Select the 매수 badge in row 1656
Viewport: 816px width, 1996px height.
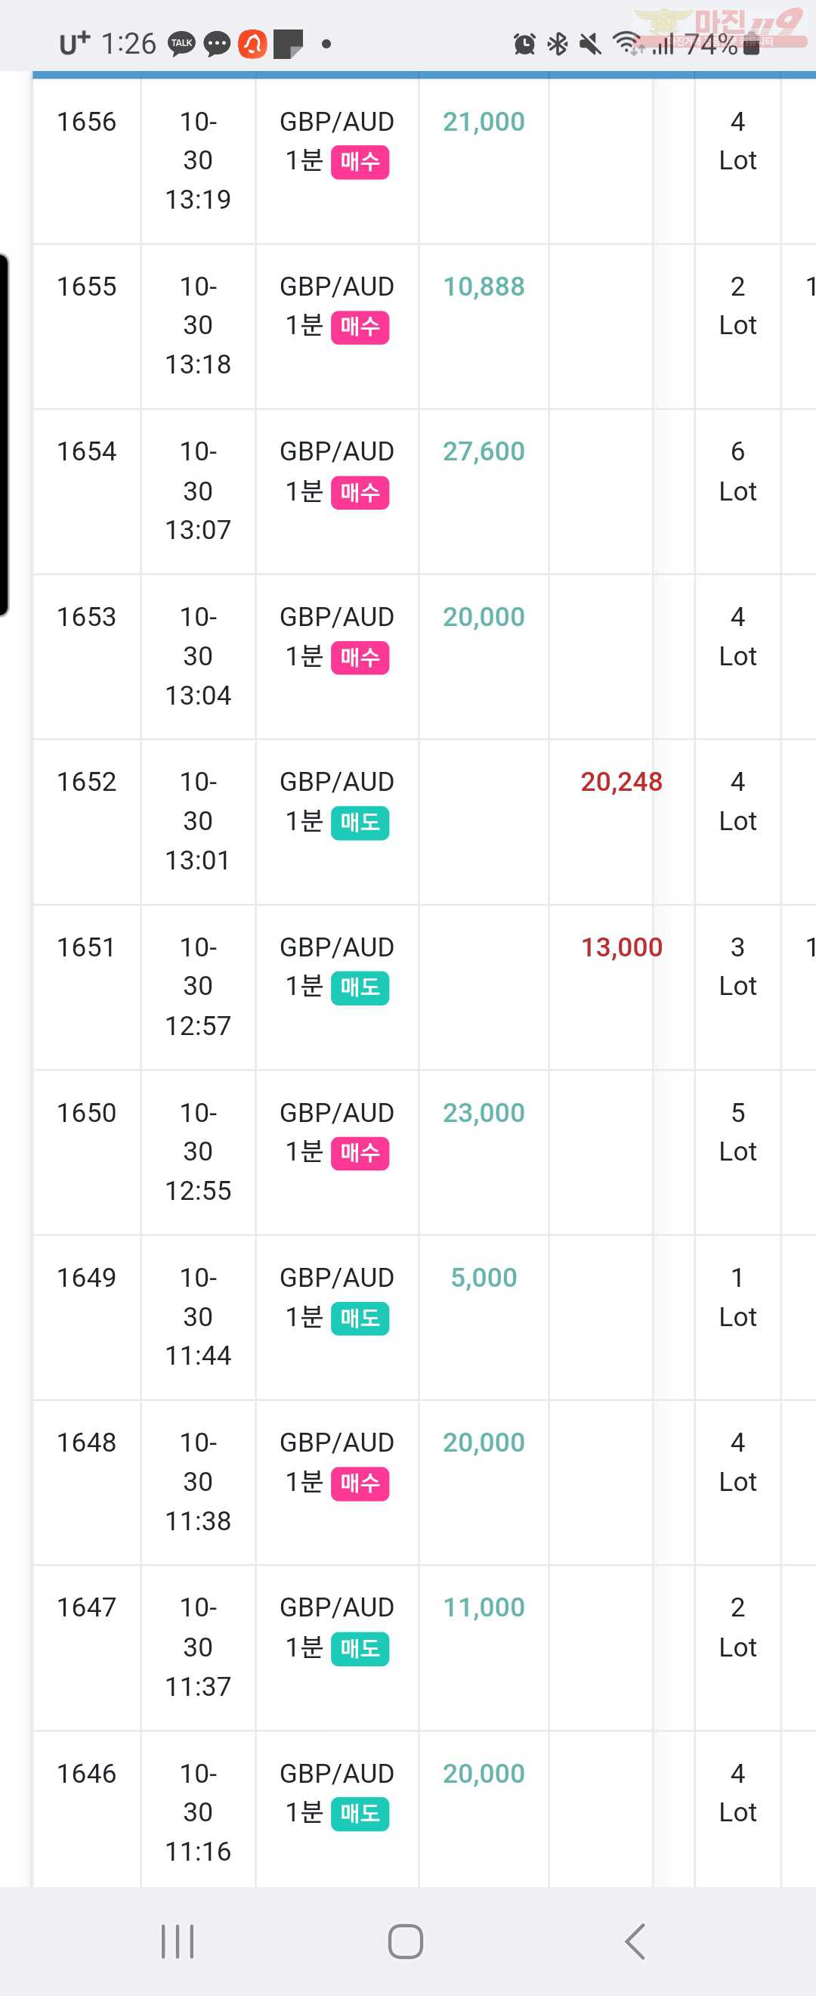click(360, 162)
